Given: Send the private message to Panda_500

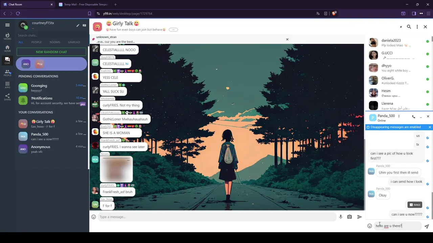Looking at the screenshot, I should pos(427,226).
